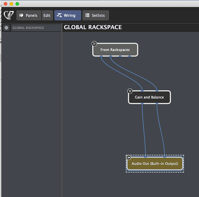Viewport: 199px width, 197px height.
Task: Click the green zoom window button
Action: click(x=17, y=4)
